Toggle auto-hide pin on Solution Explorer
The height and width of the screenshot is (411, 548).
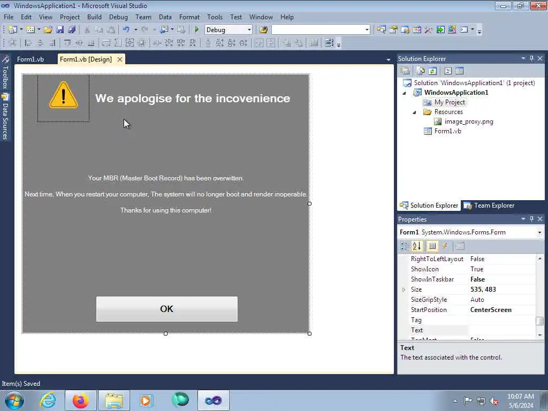(531, 58)
